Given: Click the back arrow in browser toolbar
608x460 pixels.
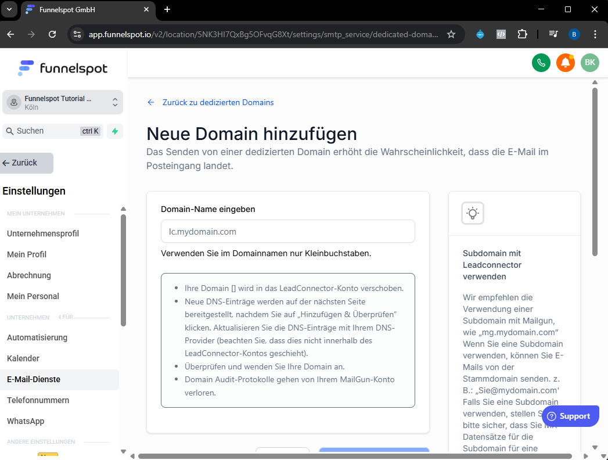Looking at the screenshot, I should (x=10, y=34).
